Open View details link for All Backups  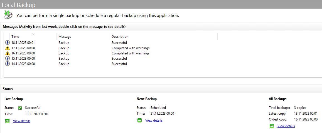[x=286, y=126]
